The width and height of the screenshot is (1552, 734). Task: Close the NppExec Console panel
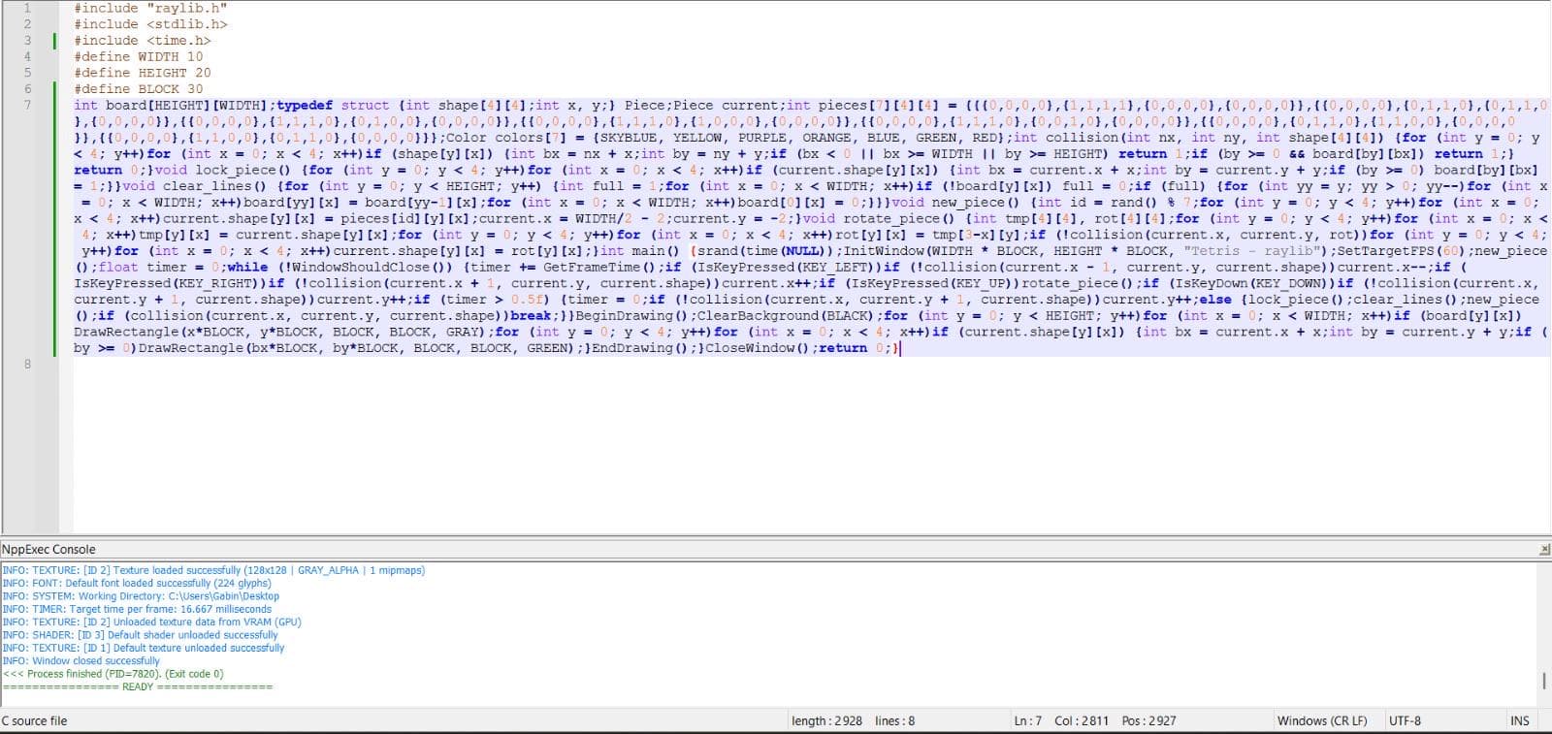coord(1544,550)
